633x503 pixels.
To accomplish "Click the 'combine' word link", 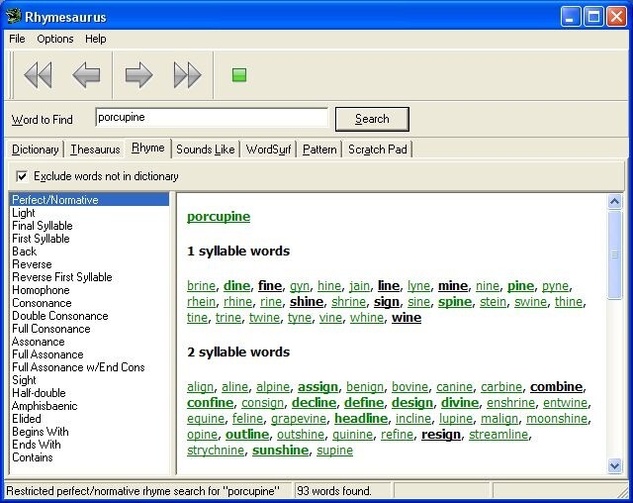I will point(556,386).
